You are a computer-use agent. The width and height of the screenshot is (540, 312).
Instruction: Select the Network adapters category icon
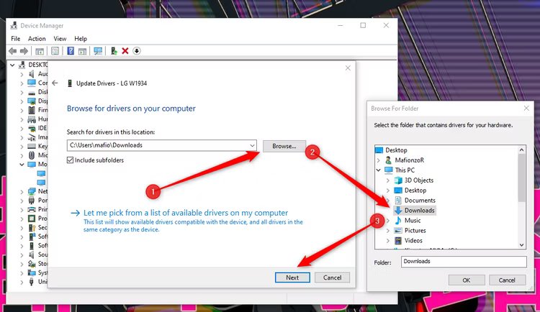[32, 191]
